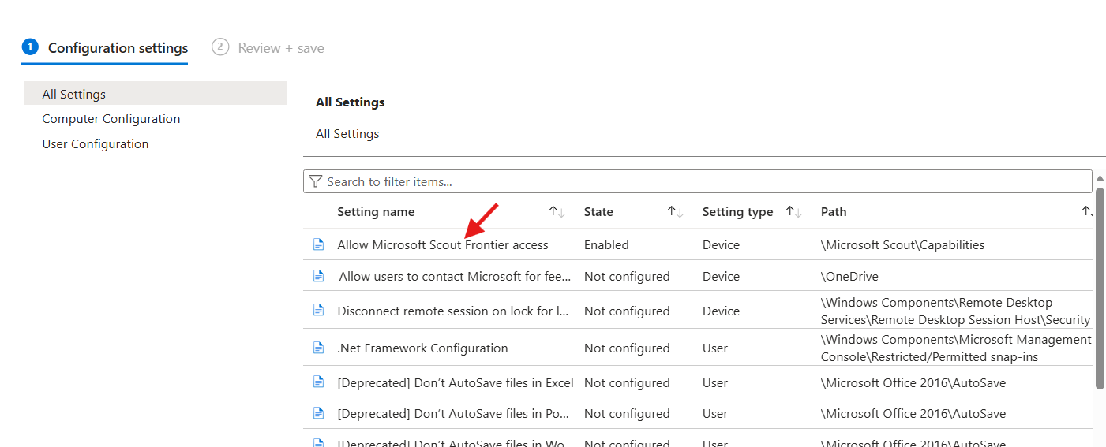Switch to Configuration settings step tab
This screenshot has width=1106, height=447.
105,48
